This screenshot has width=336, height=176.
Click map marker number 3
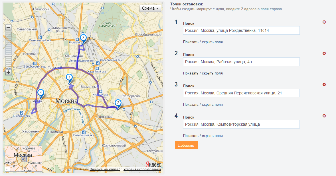pyautogui.click(x=83, y=38)
